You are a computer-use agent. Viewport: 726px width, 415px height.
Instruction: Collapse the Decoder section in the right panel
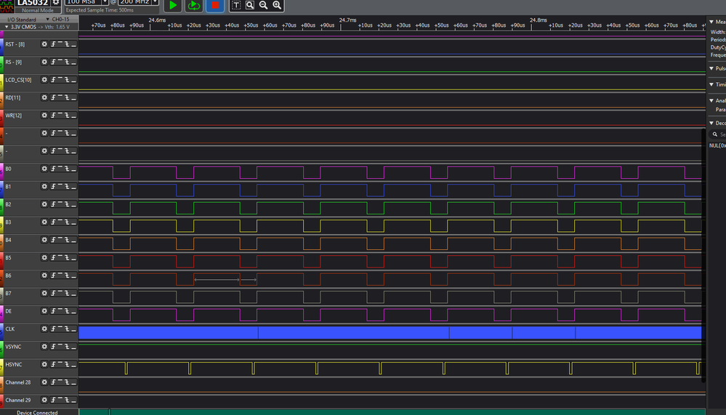711,123
